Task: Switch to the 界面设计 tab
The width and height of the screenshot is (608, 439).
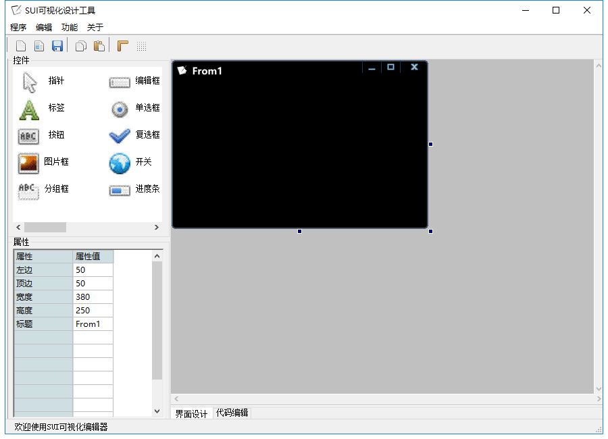Action: [192, 413]
